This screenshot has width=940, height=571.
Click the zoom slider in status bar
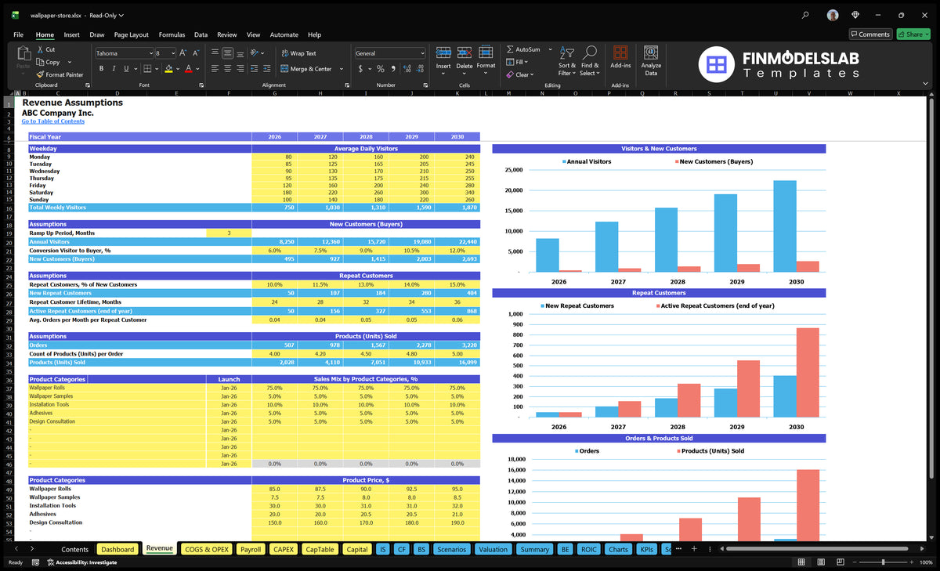[x=883, y=562]
